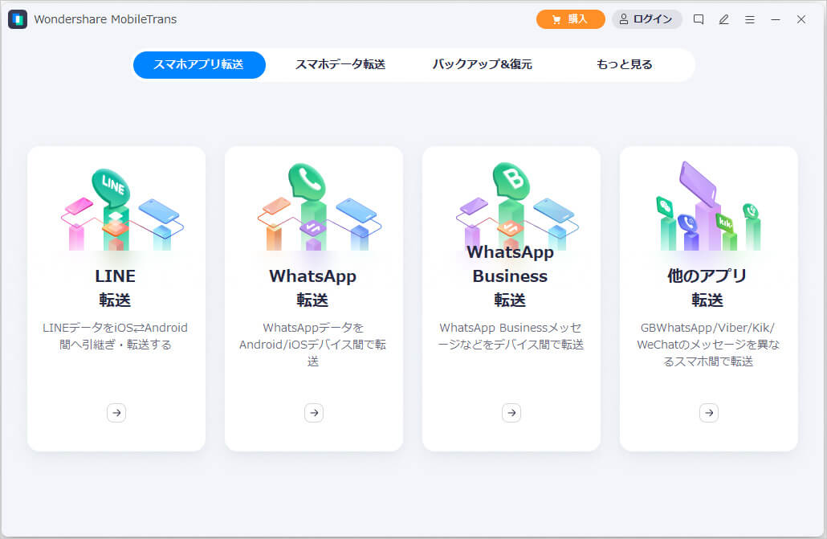Image resolution: width=827 pixels, height=539 pixels.
Task: Select the active スマホアプリ転送 tab
Action: [x=198, y=65]
